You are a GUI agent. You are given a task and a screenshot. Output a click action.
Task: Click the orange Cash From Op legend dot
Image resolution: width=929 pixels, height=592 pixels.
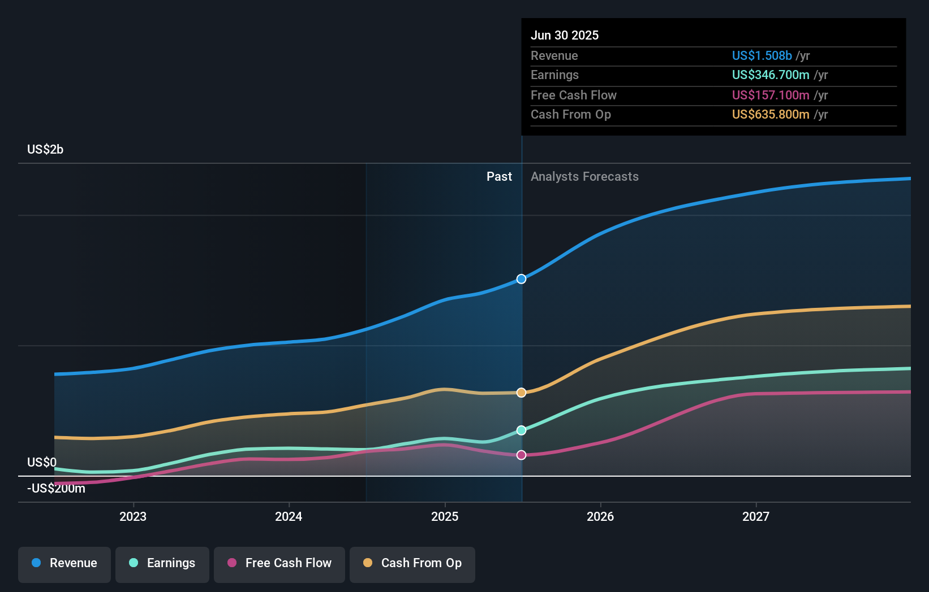[368, 563]
